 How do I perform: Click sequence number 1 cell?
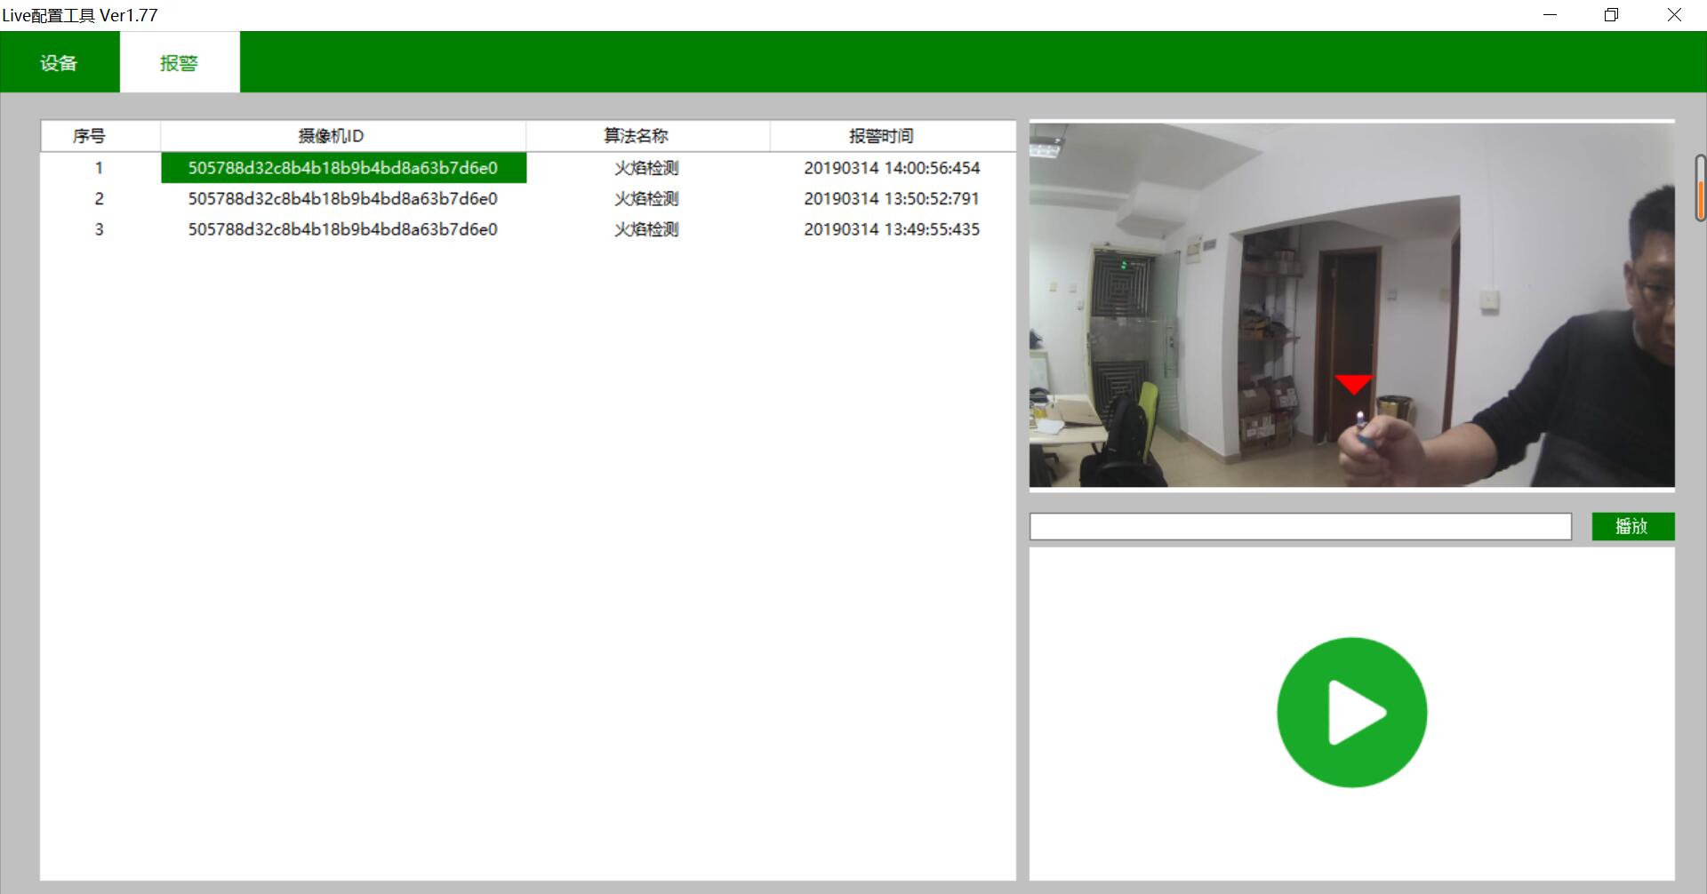[x=100, y=168]
